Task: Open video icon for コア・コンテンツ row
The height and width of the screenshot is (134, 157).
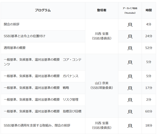Action: pyautogui.click(x=130, y=62)
